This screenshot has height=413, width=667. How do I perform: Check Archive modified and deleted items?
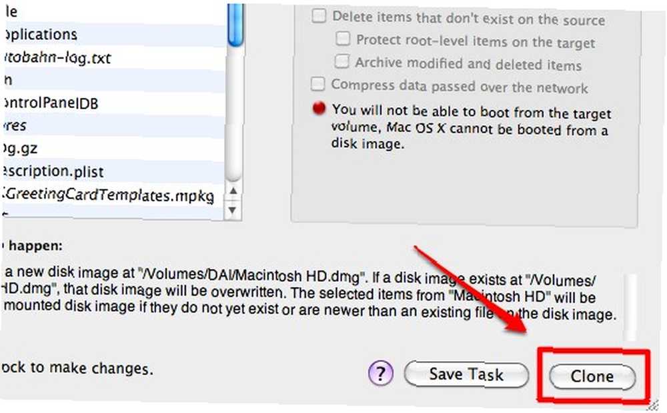click(x=342, y=61)
